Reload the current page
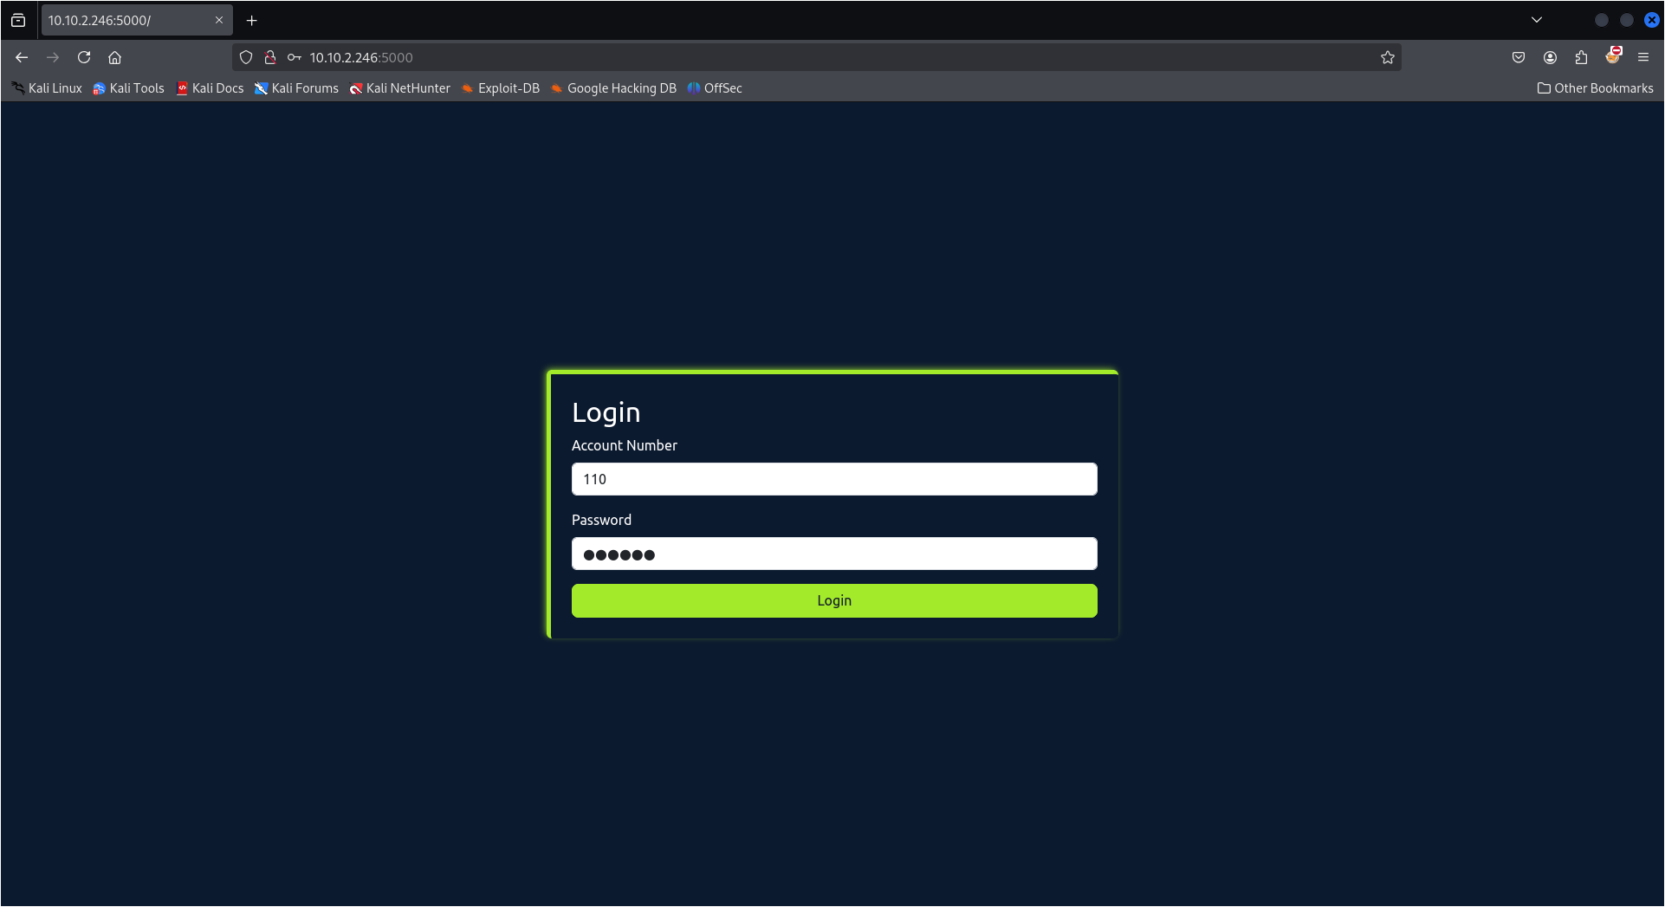Image resolution: width=1665 pixels, height=907 pixels. click(84, 57)
